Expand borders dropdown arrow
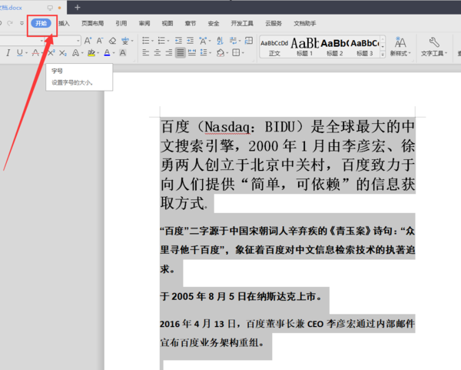 point(243,53)
